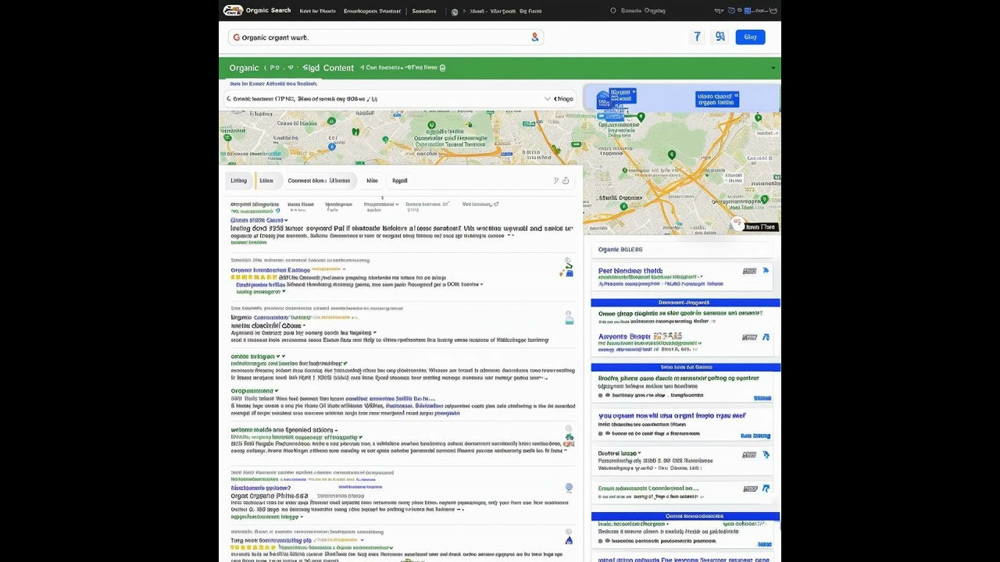Click the cart icon at top right
This screenshot has width=1000, height=562.
coord(773,11)
